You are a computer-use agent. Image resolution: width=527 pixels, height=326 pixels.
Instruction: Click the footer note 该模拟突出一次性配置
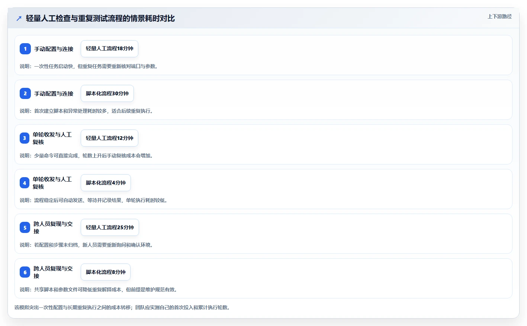click(122, 307)
